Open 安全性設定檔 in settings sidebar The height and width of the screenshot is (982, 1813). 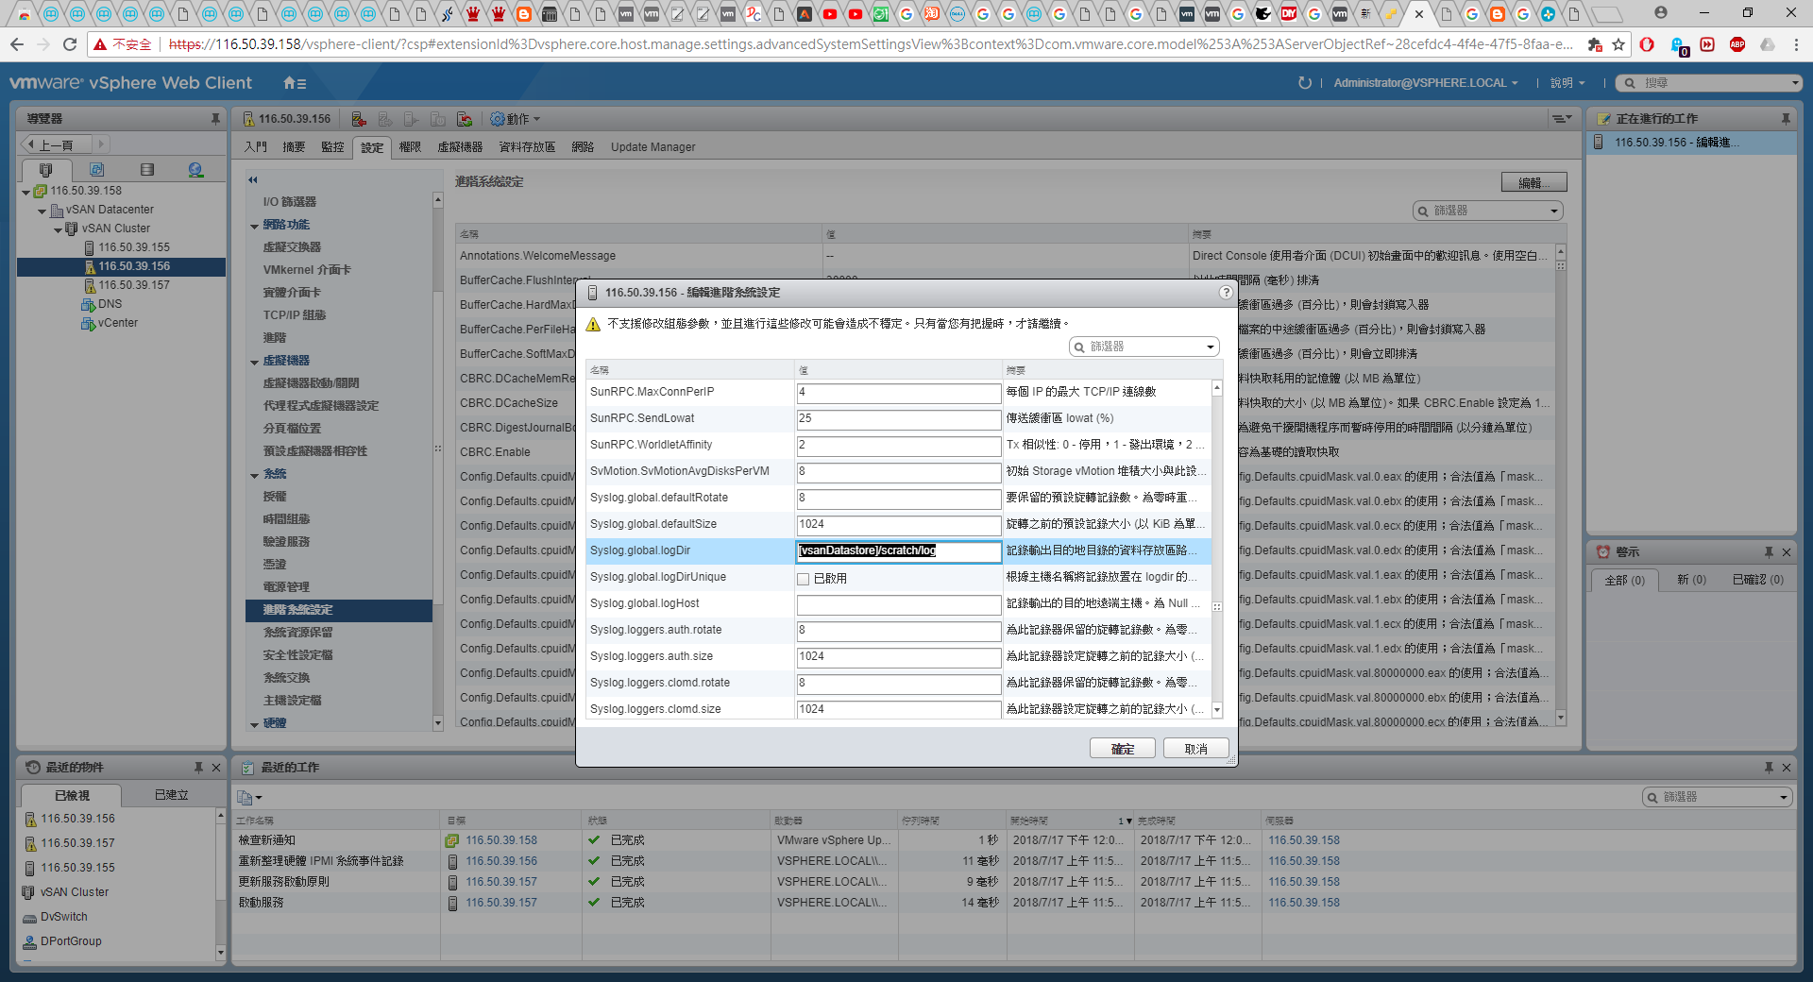pos(297,655)
